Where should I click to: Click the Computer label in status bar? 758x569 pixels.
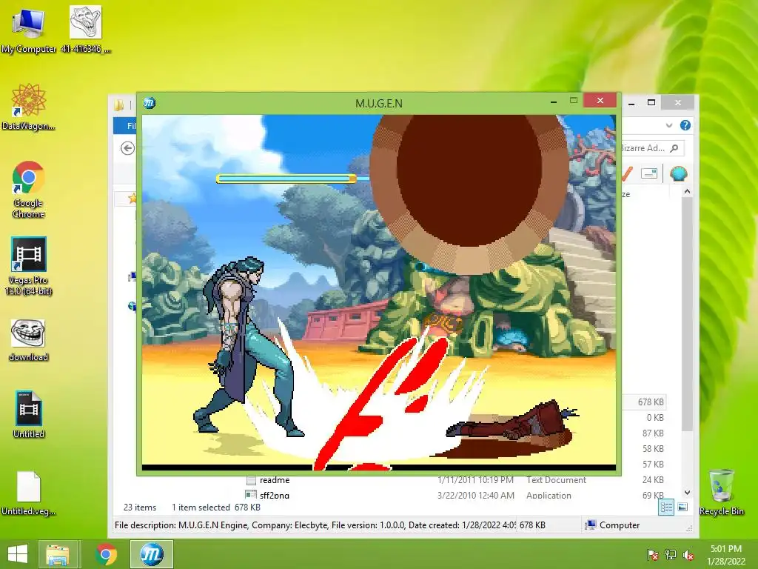pos(620,525)
